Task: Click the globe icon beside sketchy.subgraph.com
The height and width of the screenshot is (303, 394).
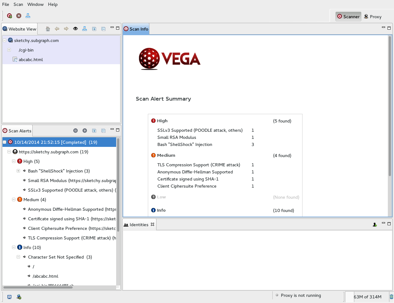Action: tap(10, 40)
